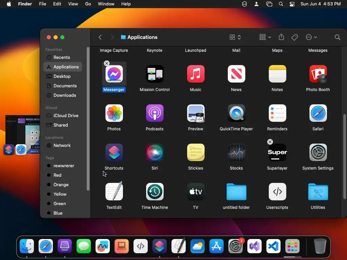Image resolution: width=347 pixels, height=260 pixels.
Task: Open Recents in the sidebar
Action: (x=63, y=58)
